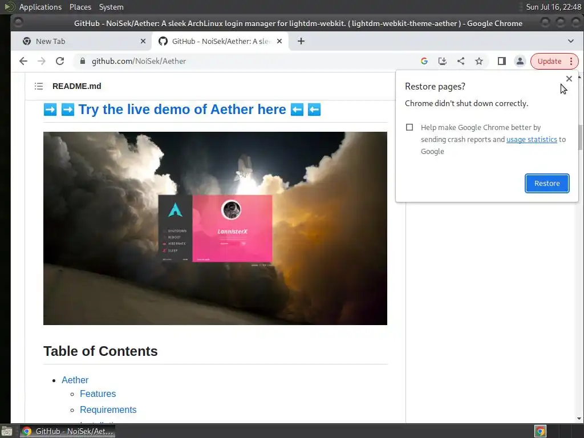Image resolution: width=584 pixels, height=438 pixels.
Task: Click the window menu button in titlebar
Action: click(18, 23)
